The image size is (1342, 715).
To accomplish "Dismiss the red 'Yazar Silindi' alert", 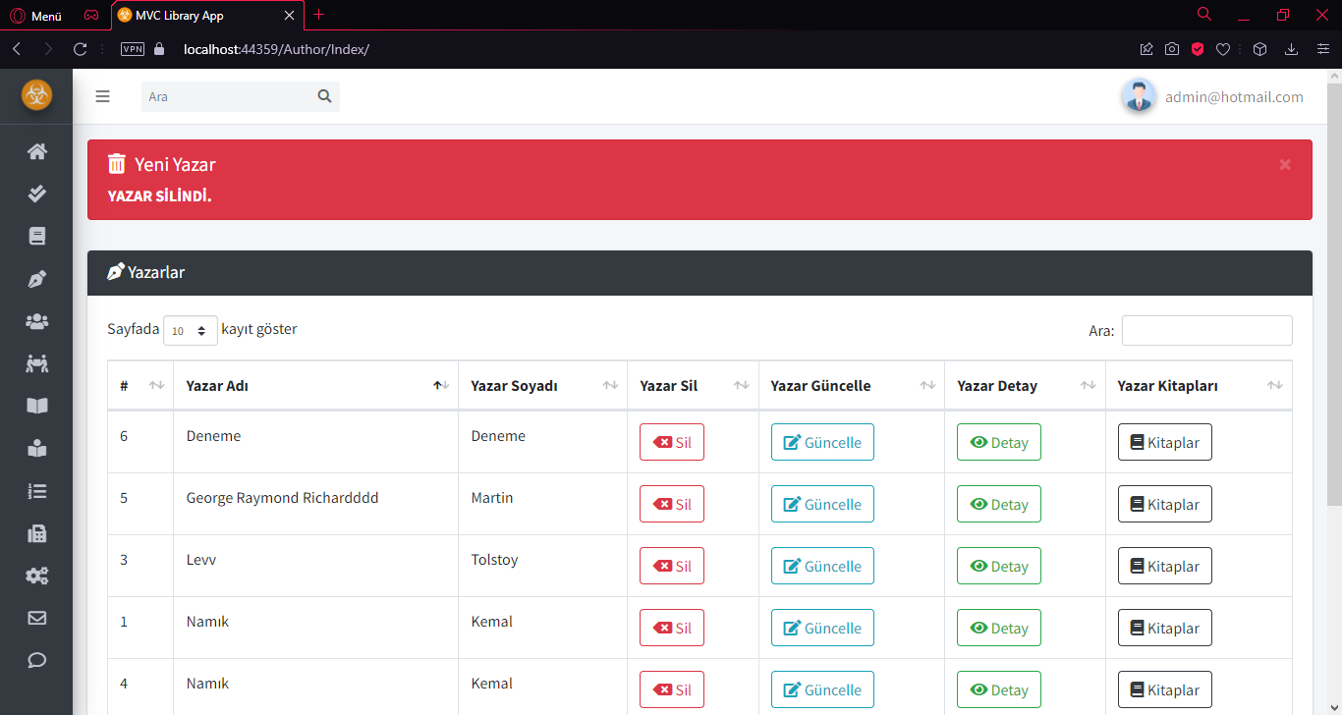I will (x=1285, y=164).
